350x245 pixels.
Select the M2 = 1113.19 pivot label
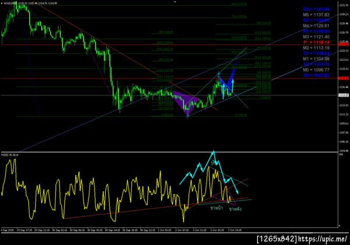pos(316,48)
